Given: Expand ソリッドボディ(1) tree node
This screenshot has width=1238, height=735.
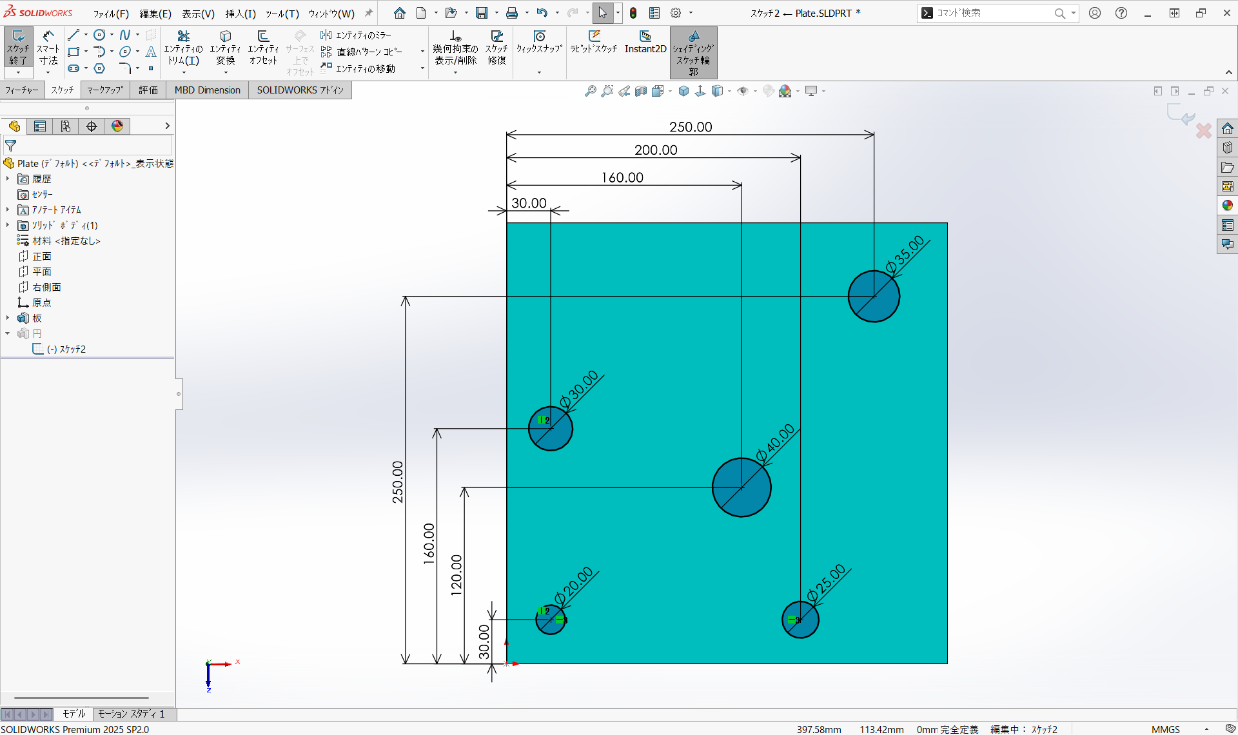Looking at the screenshot, I should [8, 225].
